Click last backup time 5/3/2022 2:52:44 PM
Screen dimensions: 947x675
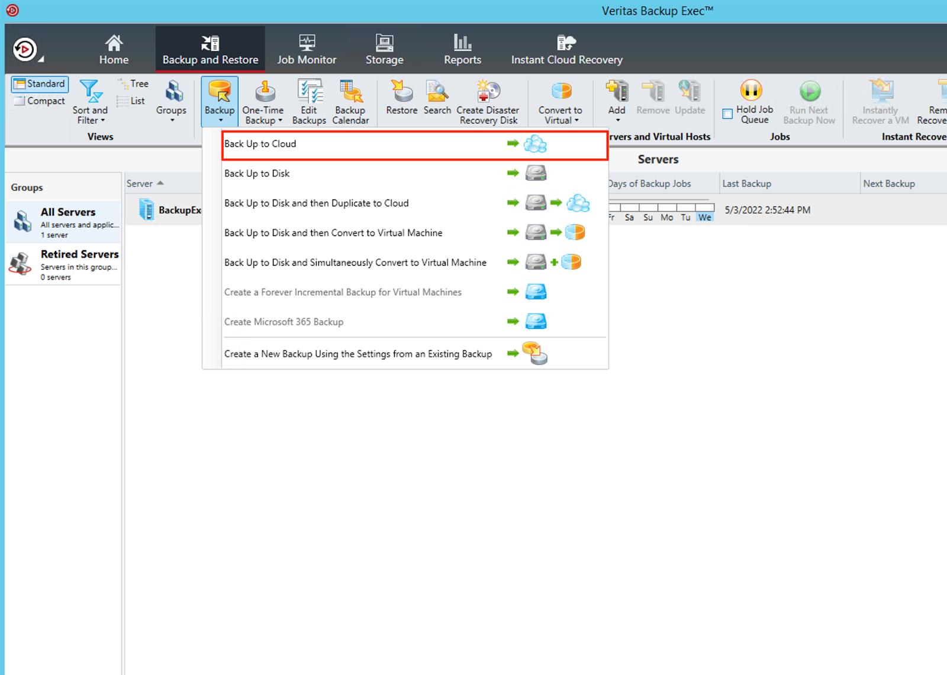(x=767, y=210)
